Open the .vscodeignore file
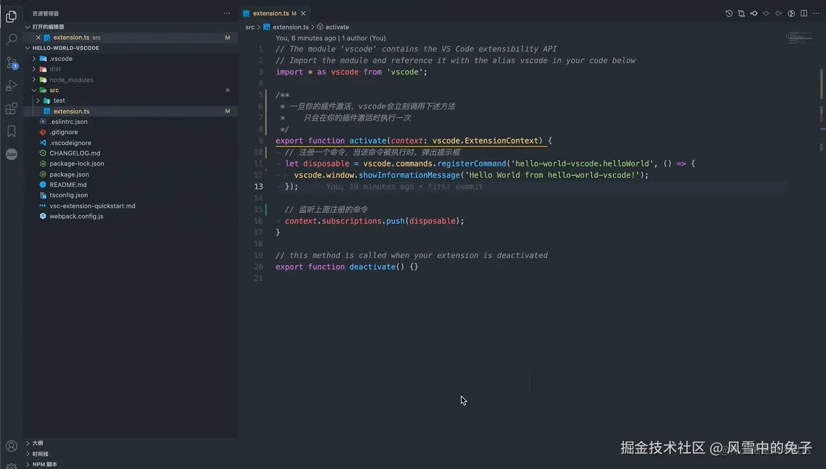The height and width of the screenshot is (469, 826). [x=130, y=143]
